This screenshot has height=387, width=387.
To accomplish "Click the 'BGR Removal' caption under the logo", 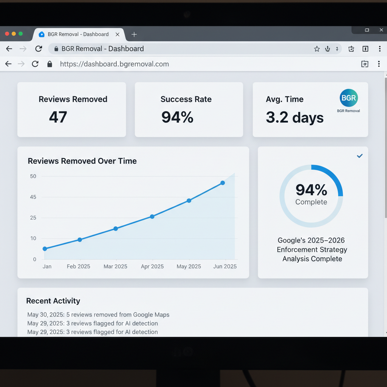I will click(x=348, y=111).
